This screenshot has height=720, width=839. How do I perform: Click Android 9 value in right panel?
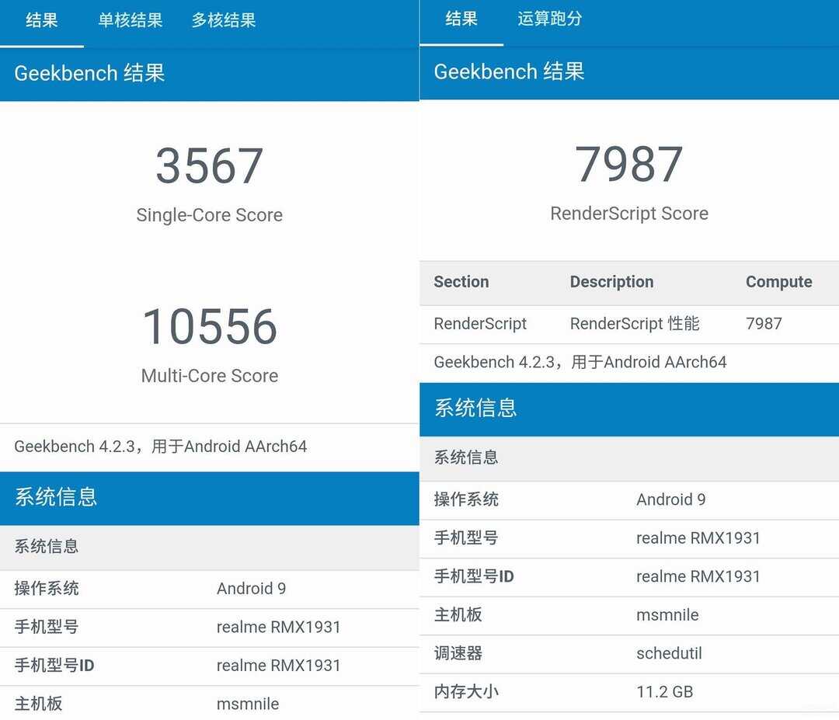671,499
